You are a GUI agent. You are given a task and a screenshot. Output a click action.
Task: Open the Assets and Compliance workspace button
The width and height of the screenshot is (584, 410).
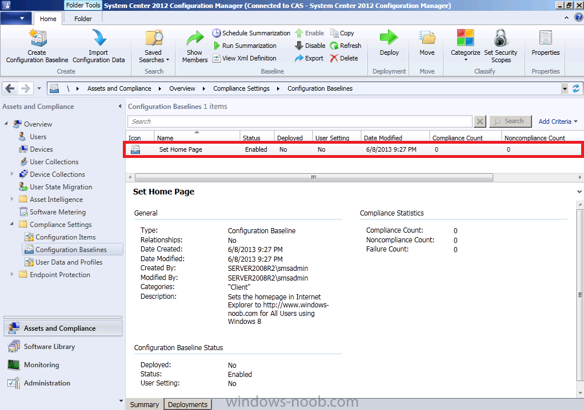pyautogui.click(x=63, y=328)
